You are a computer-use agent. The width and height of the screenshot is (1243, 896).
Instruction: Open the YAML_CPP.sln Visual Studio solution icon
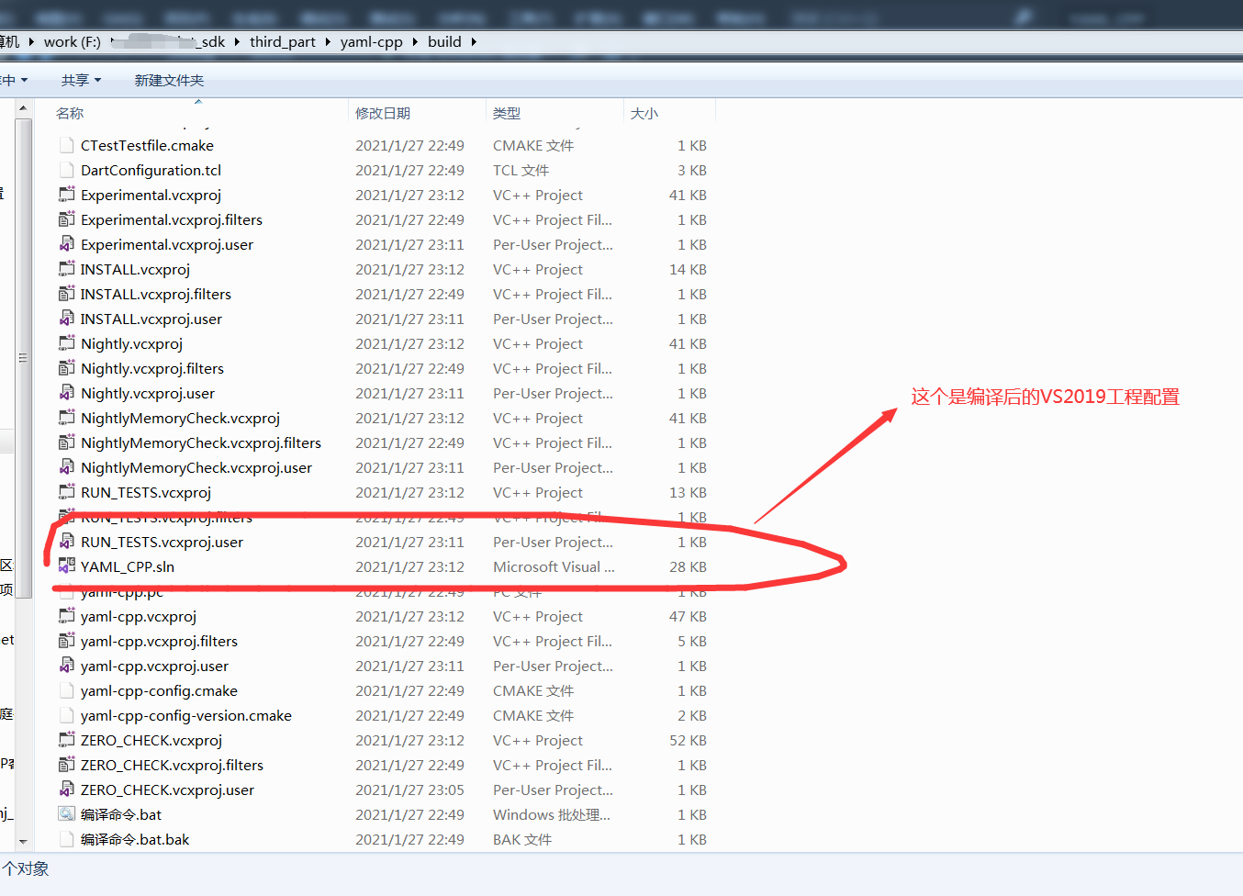tap(66, 566)
